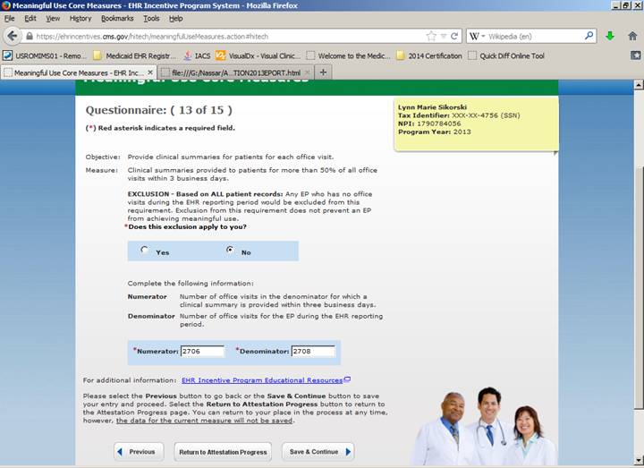Select No for the exclusion question
This screenshot has width=644, height=468.
pyautogui.click(x=230, y=251)
